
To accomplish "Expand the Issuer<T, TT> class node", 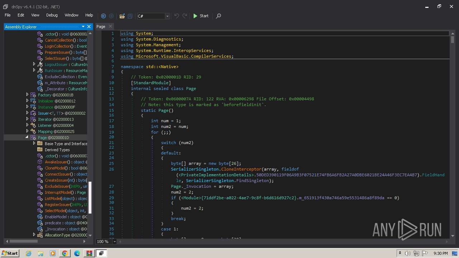I will tap(27, 113).
